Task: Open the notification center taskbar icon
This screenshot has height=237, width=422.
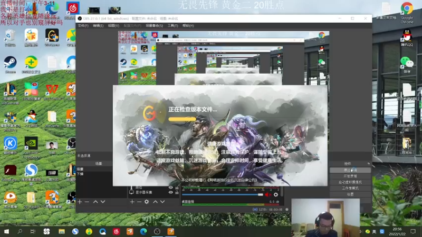Action: 413,231
